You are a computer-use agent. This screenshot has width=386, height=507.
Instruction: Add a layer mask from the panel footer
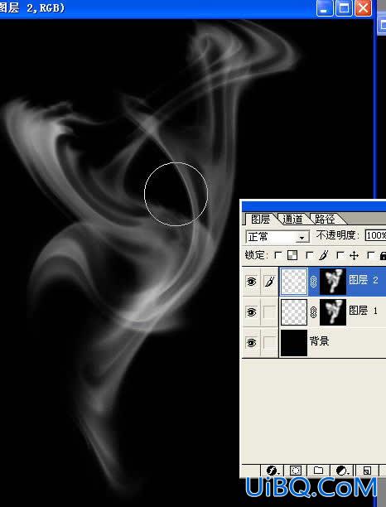295,471
